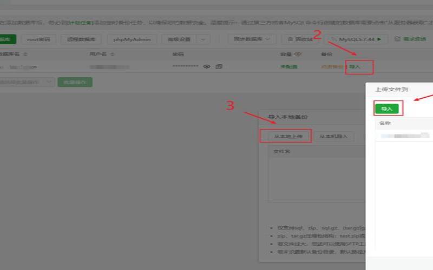Screen dimensions: 433x270
Task: Click the 密码 column header
Action: (x=178, y=55)
